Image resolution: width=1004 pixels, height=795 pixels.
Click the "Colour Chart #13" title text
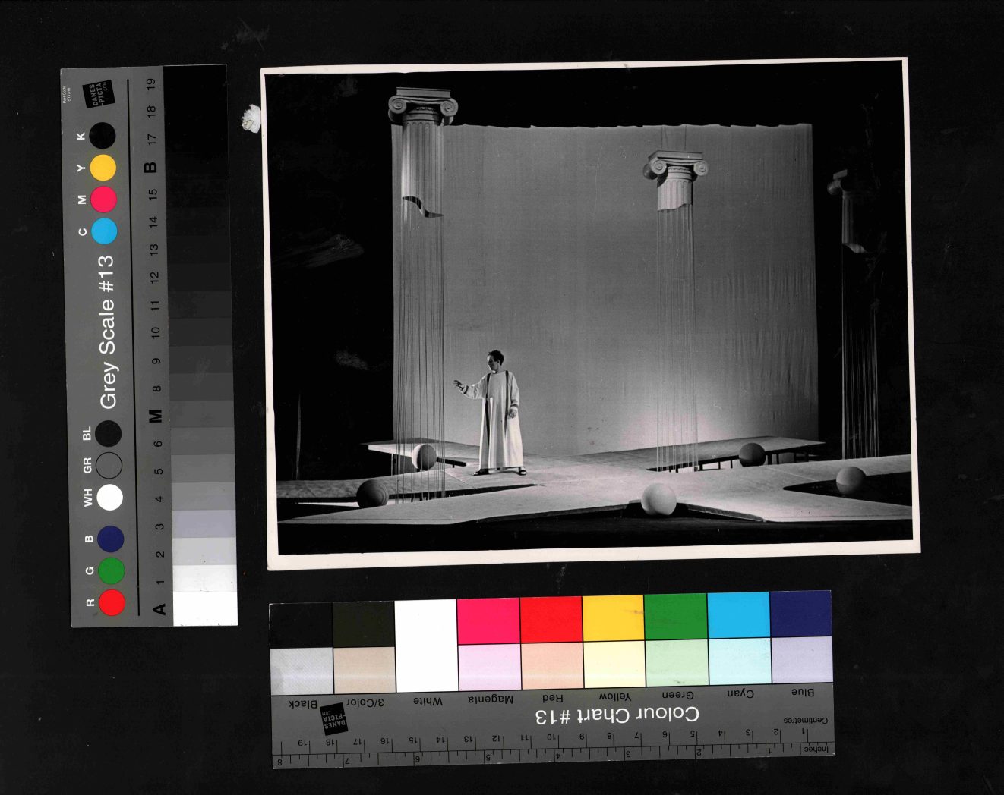pos(617,715)
